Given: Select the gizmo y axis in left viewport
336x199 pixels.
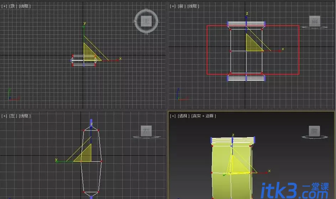Looking at the screenshot, I should tap(65, 161).
